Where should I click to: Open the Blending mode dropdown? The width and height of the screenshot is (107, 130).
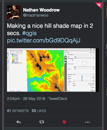click(84, 75)
